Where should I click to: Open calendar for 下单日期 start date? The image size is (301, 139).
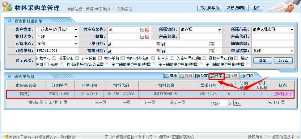pyautogui.click(x=158, y=44)
